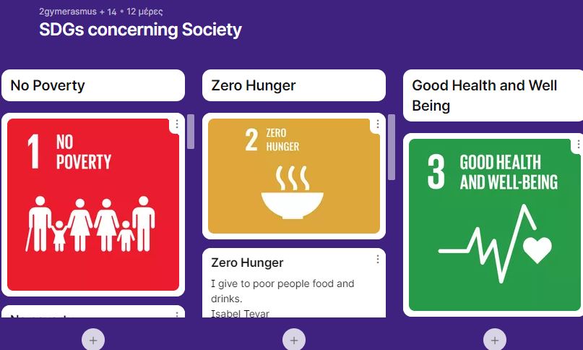This screenshot has height=350, width=583.
Task: Click the SDGs concerning Society board title
Action: point(141,30)
